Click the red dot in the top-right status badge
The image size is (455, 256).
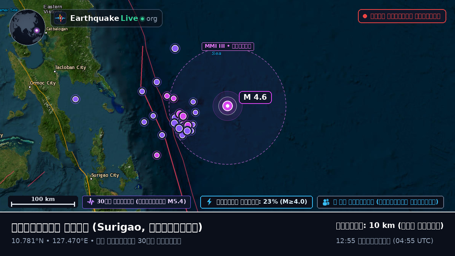365,16
